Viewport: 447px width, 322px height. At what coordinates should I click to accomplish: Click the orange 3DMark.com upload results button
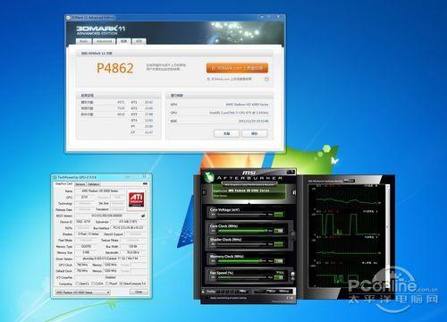[x=237, y=68]
